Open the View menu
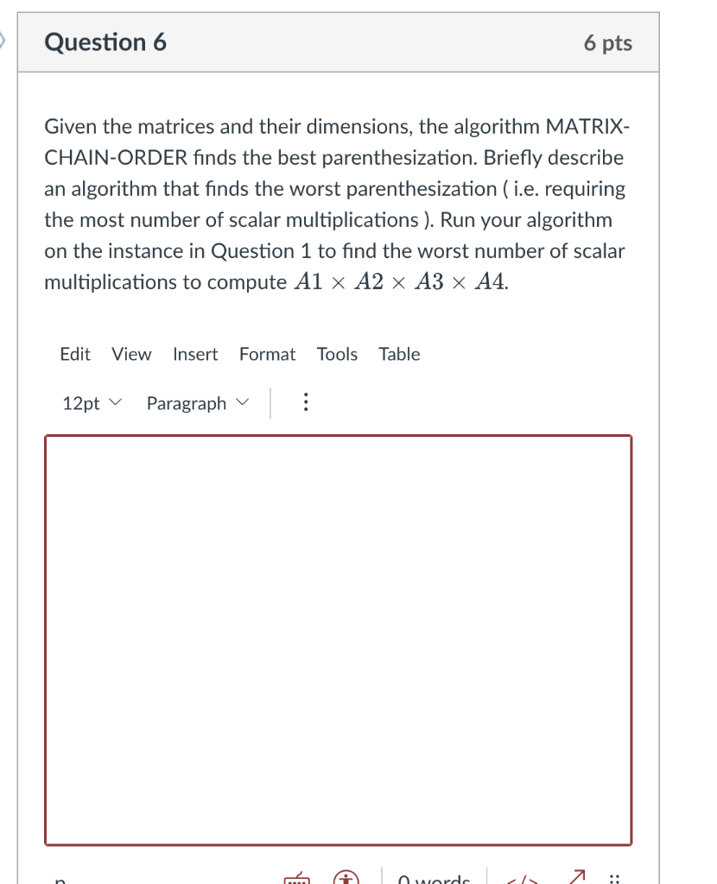This screenshot has height=884, width=717. 130,354
